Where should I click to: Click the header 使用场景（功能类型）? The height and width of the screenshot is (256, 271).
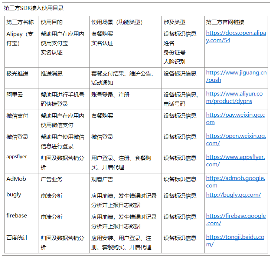(117, 22)
